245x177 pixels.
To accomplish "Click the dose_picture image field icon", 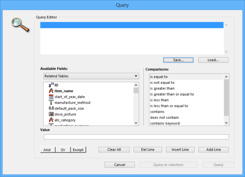I will point(51,114).
